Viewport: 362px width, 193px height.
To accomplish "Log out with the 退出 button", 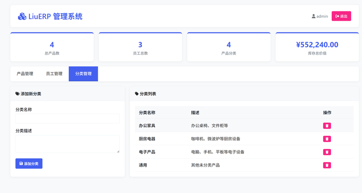I will (341, 16).
